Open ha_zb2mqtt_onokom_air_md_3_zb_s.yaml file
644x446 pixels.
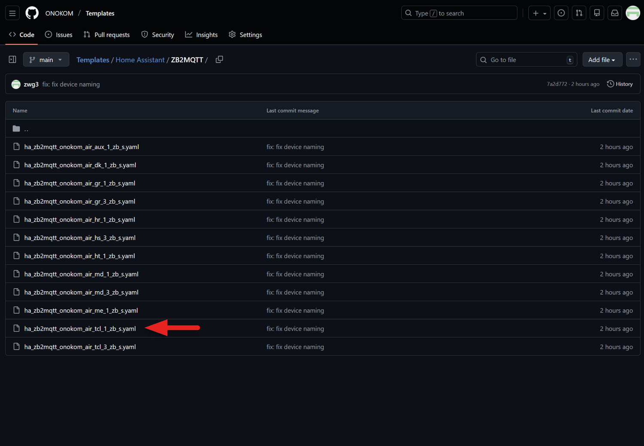(x=82, y=292)
